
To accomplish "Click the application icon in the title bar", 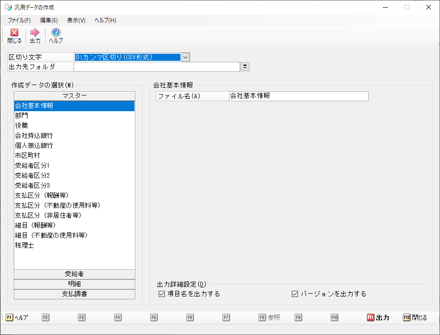I will pyautogui.click(x=8, y=8).
